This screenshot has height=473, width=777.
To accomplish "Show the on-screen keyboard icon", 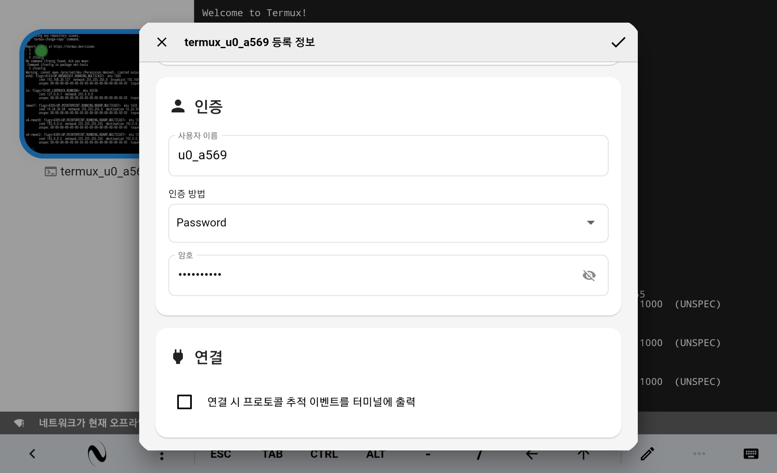I will 751,454.
